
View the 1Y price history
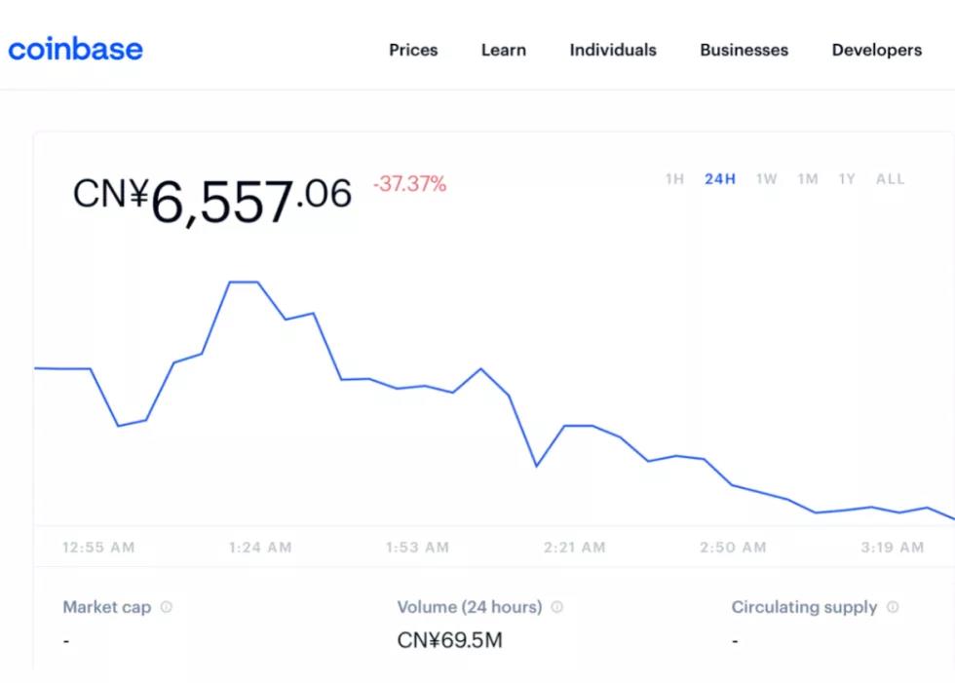click(x=846, y=179)
